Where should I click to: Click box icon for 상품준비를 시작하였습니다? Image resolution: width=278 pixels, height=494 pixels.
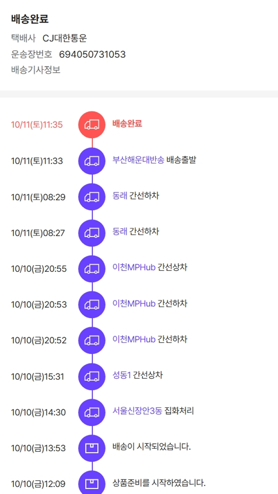tap(92, 484)
